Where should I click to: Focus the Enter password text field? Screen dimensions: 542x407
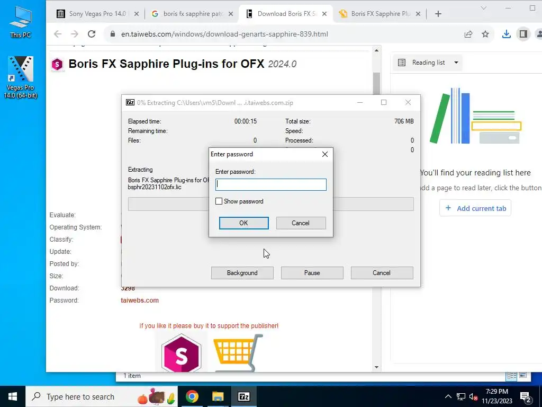coord(270,184)
